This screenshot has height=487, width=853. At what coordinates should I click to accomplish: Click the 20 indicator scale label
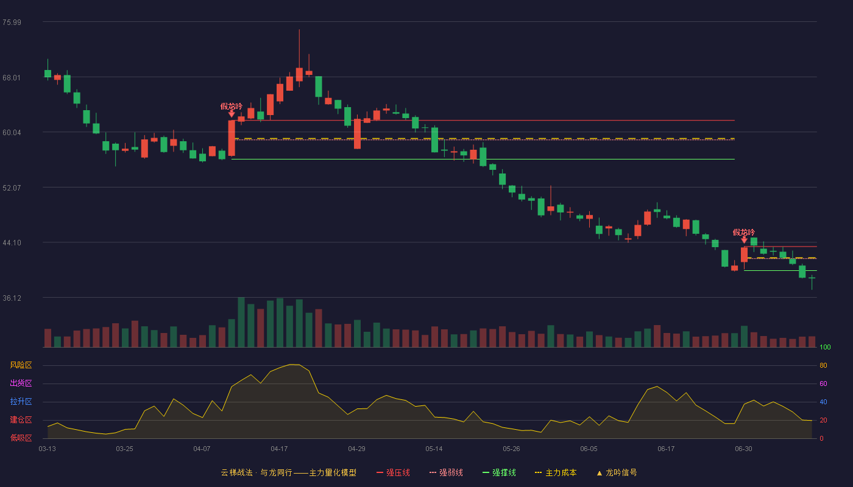point(823,420)
